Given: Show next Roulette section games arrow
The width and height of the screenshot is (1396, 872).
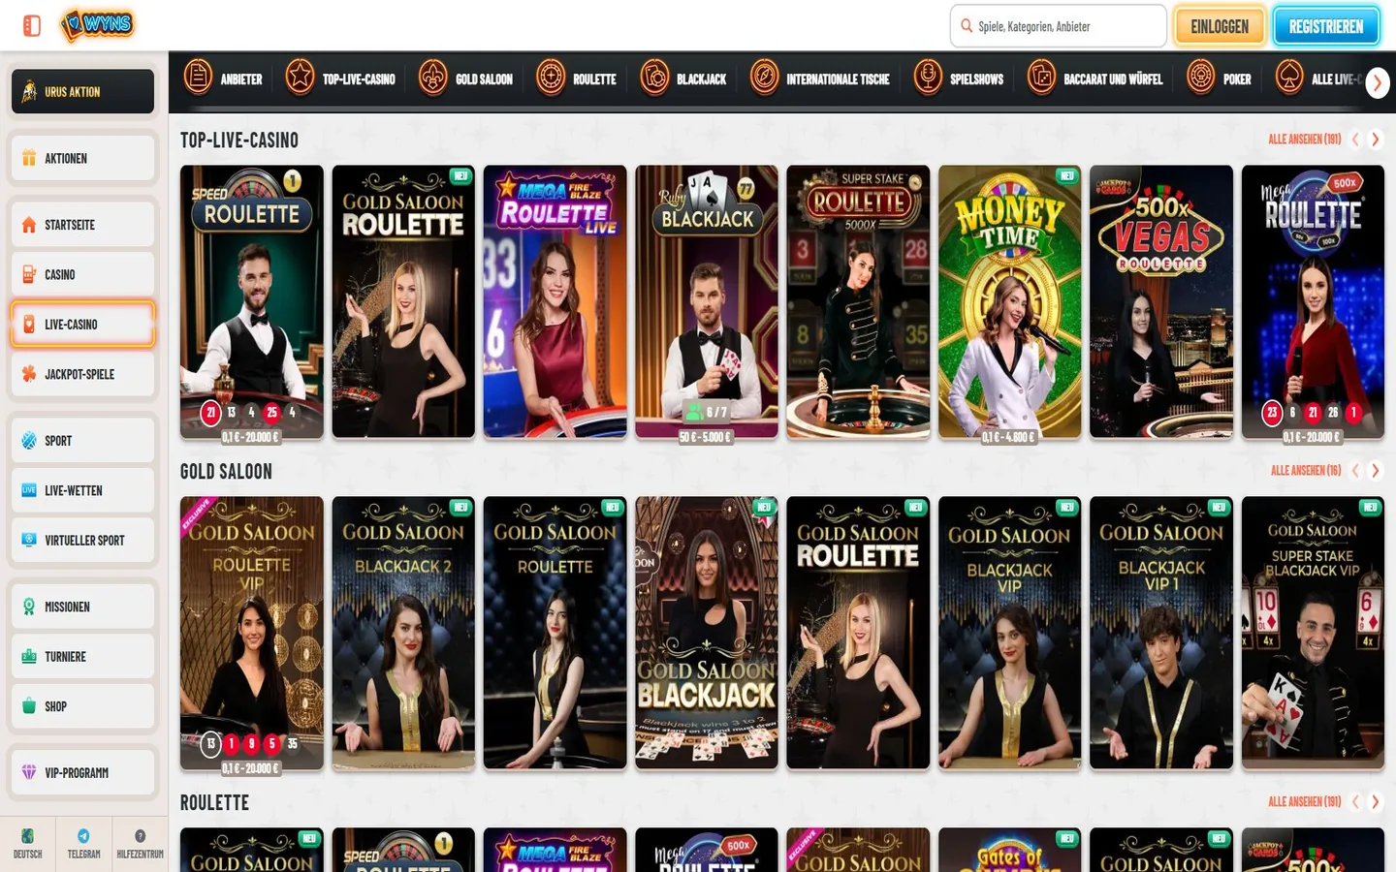Looking at the screenshot, I should [1375, 802].
